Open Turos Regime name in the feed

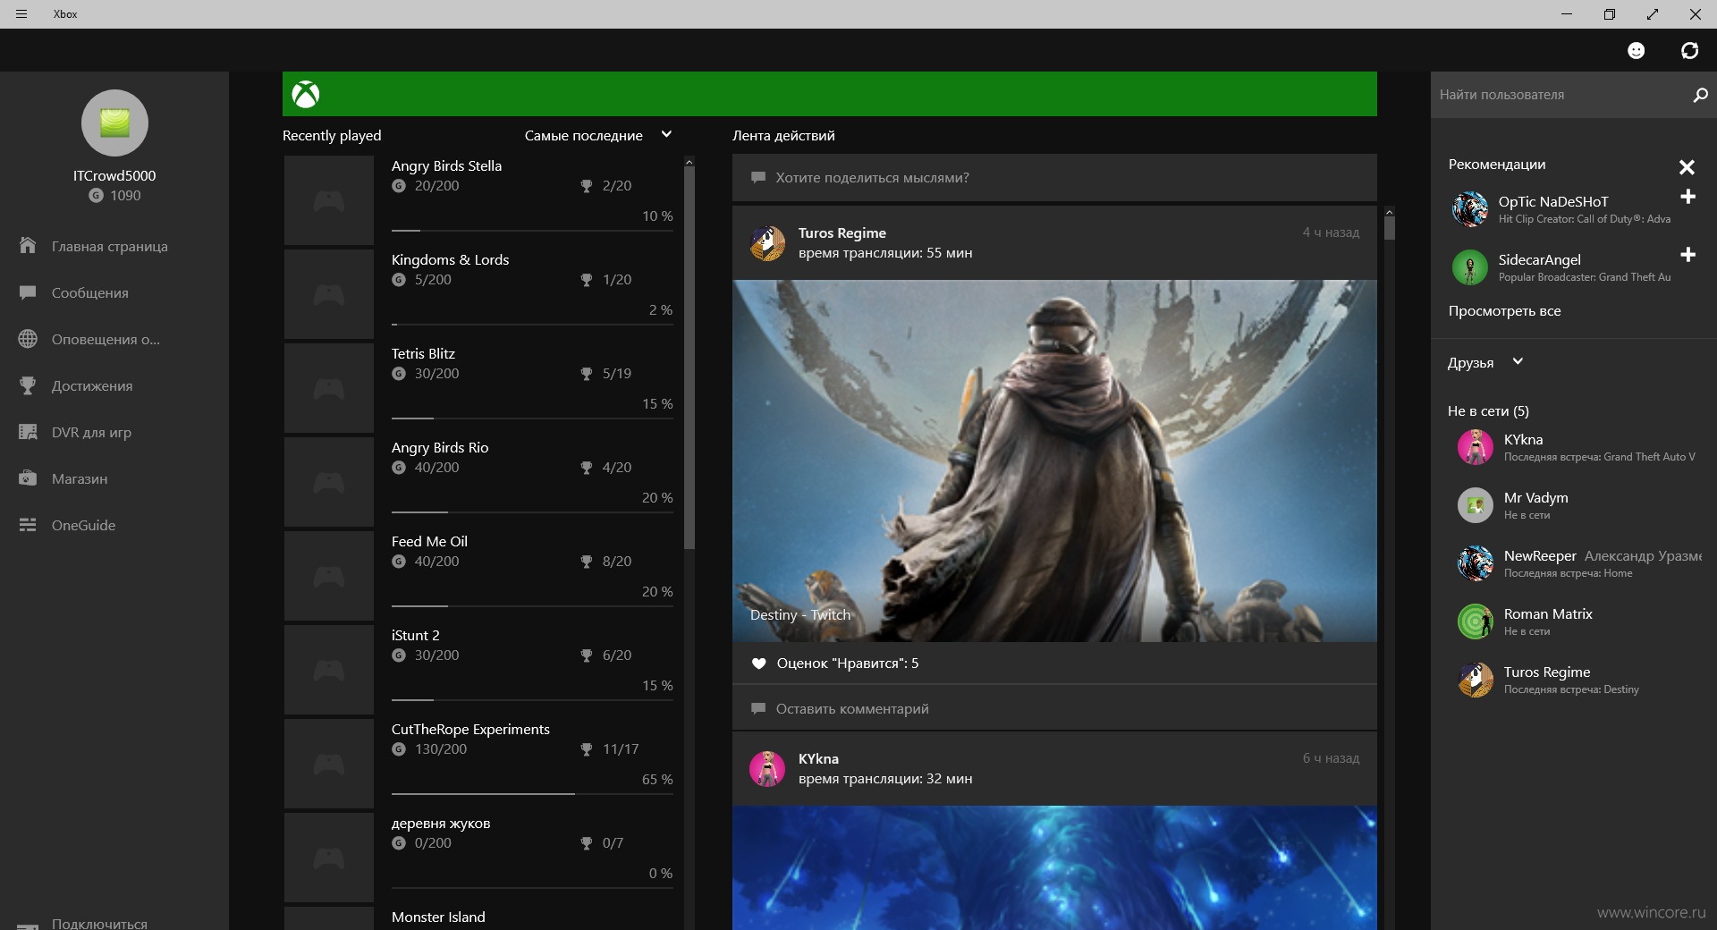coord(842,232)
